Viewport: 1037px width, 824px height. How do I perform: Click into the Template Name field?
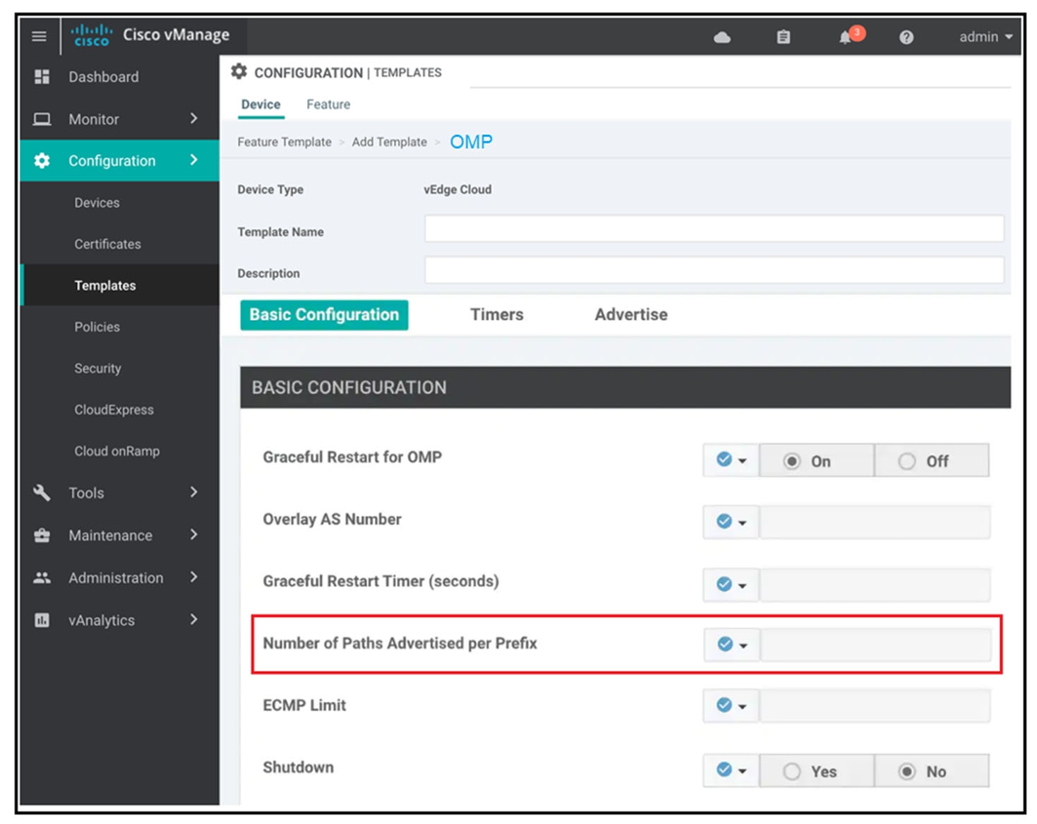(x=714, y=229)
